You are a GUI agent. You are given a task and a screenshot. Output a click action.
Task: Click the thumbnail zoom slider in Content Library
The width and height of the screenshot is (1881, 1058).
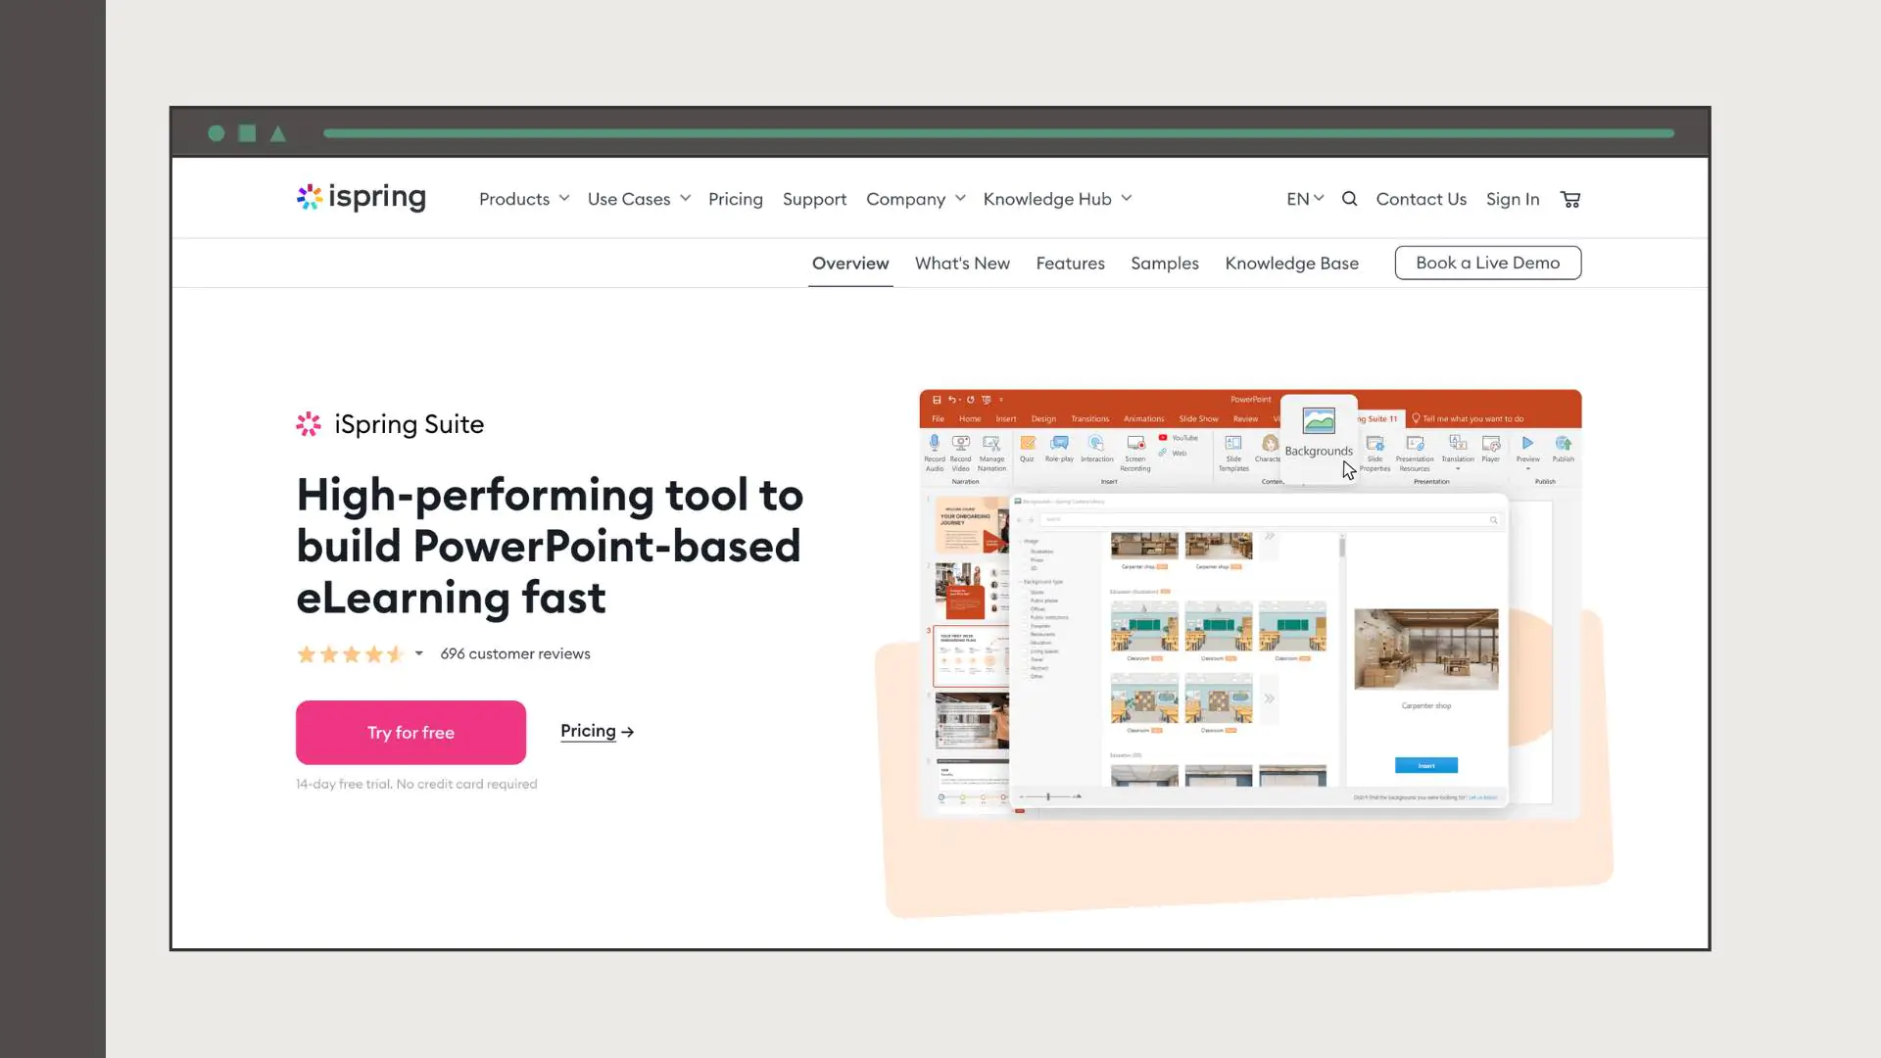coord(1049,796)
